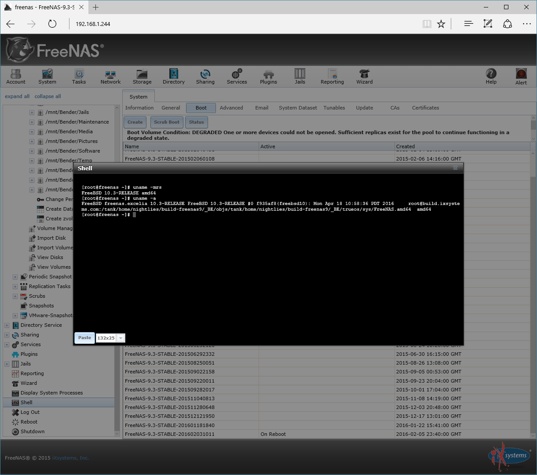Screen dimensions: 537x475
Task: Sort boot environments by Created column
Action: coord(462,146)
